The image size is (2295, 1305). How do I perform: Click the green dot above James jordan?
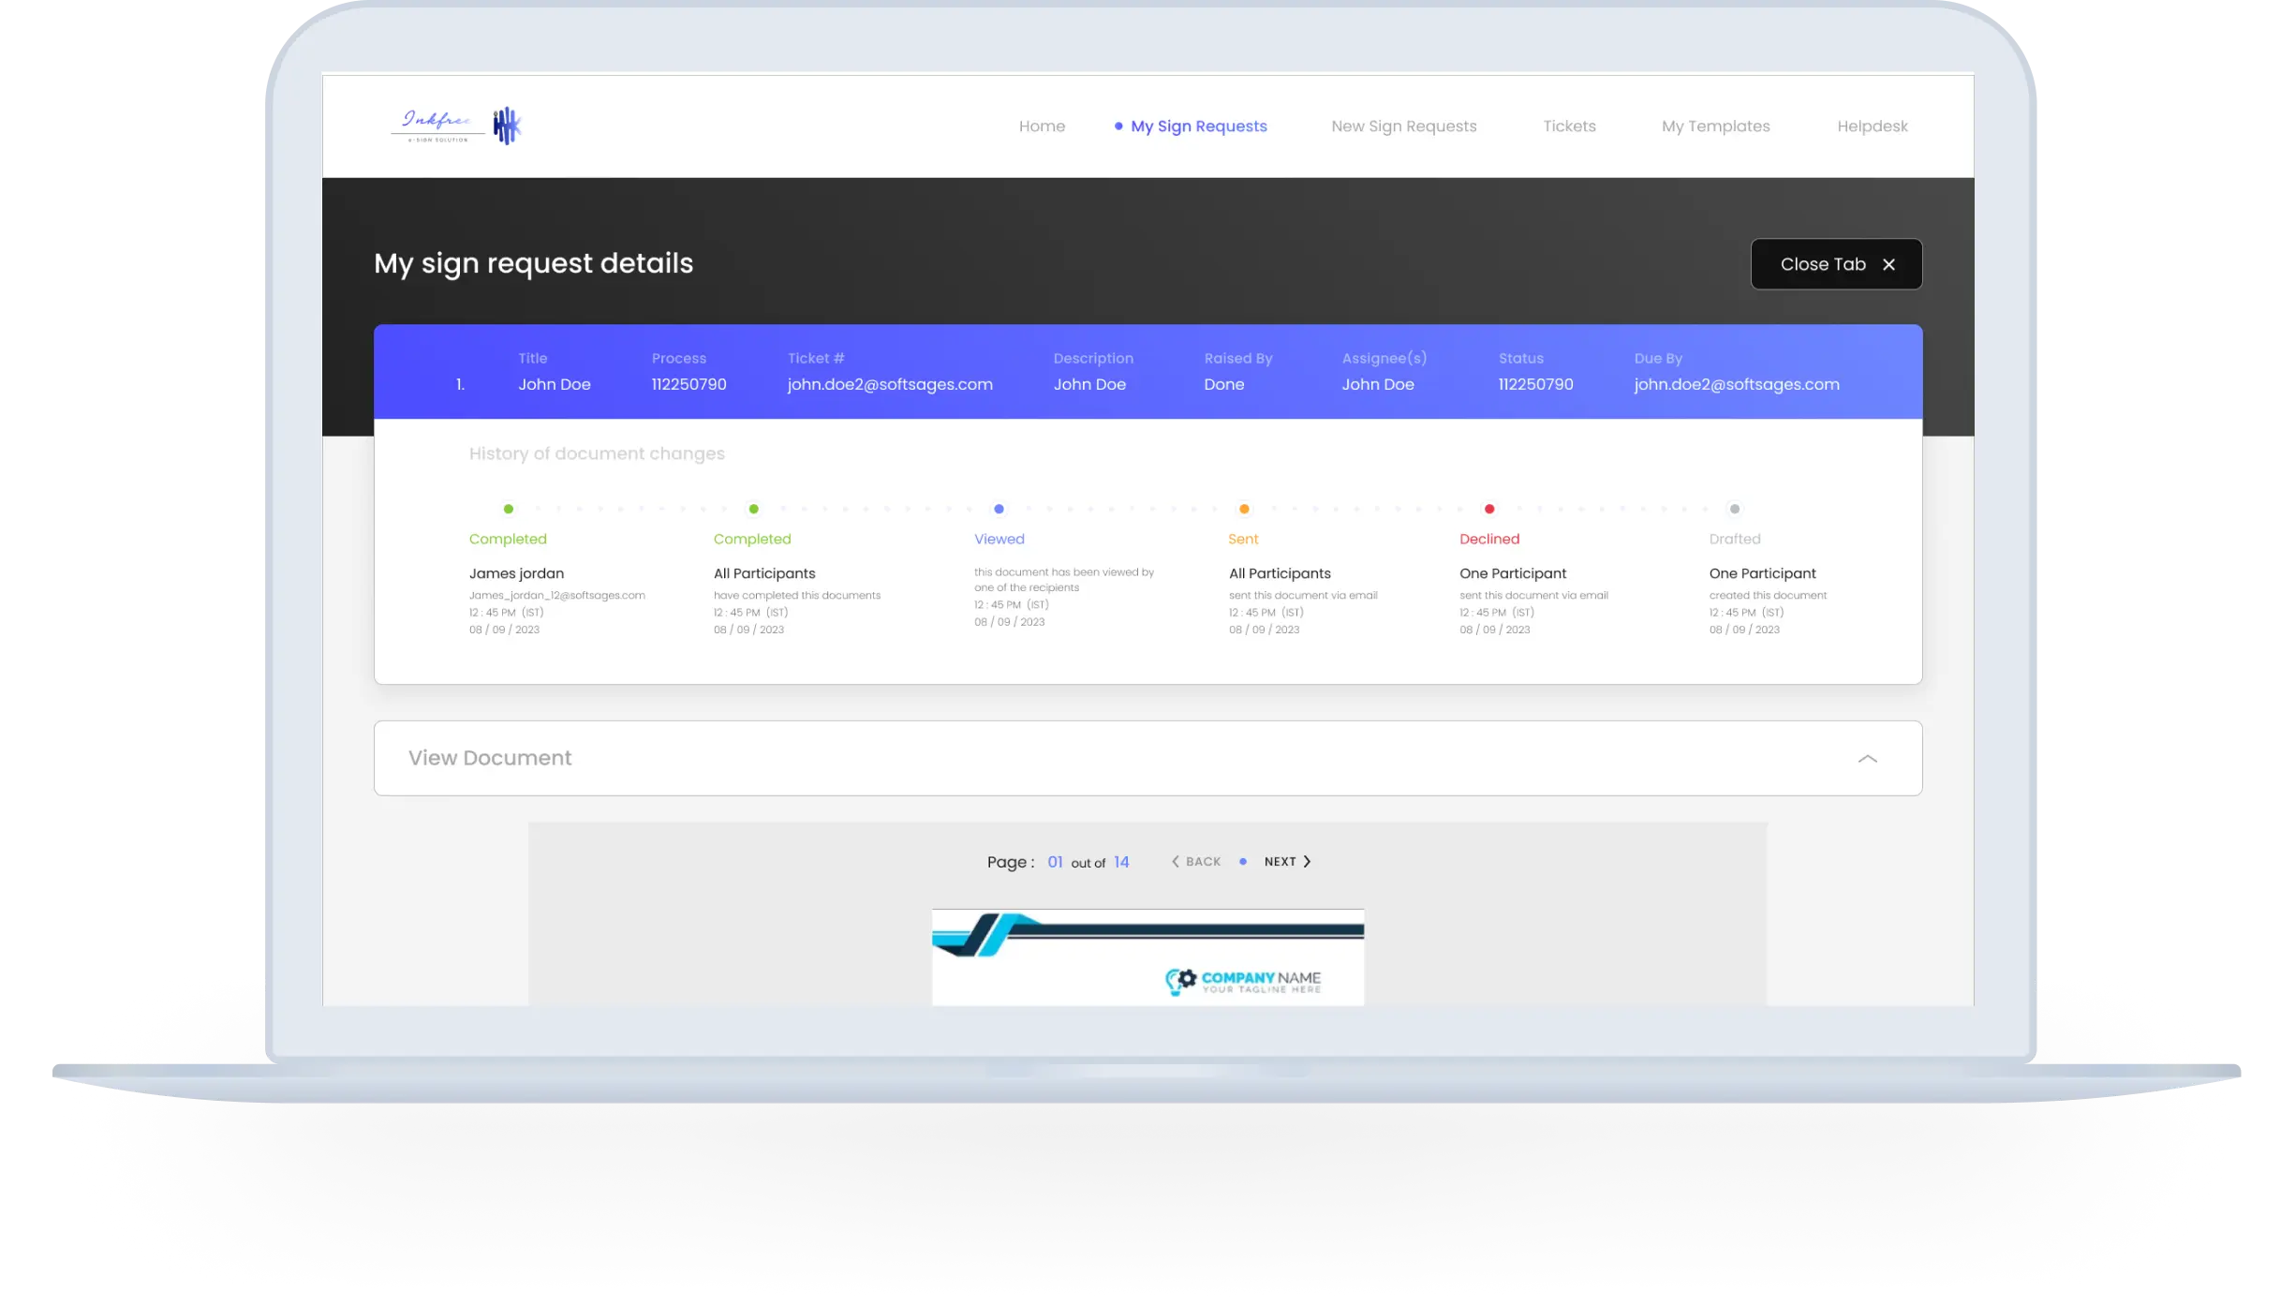pyautogui.click(x=509, y=509)
